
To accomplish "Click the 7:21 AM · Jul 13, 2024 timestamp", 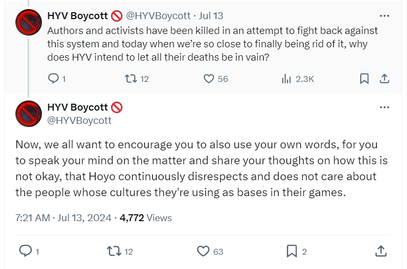I will pos(64,217).
